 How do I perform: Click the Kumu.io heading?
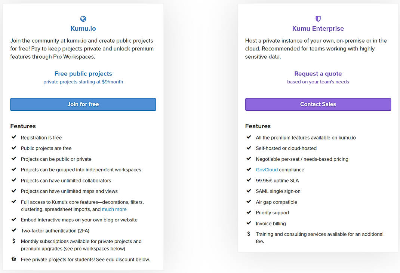[x=83, y=28]
